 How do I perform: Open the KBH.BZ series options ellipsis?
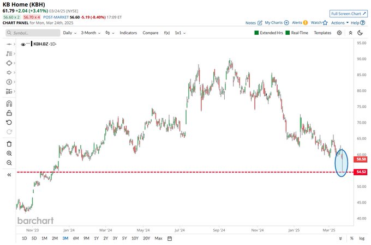click(x=28, y=44)
